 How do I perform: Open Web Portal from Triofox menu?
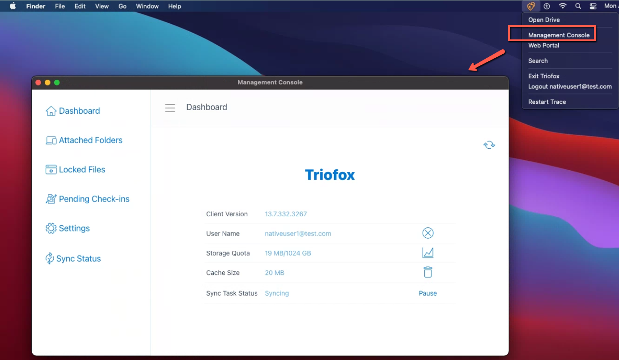click(x=544, y=45)
